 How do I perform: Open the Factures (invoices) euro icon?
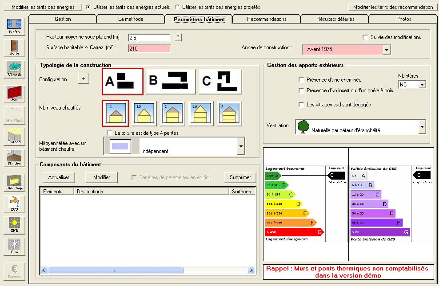coord(14,271)
